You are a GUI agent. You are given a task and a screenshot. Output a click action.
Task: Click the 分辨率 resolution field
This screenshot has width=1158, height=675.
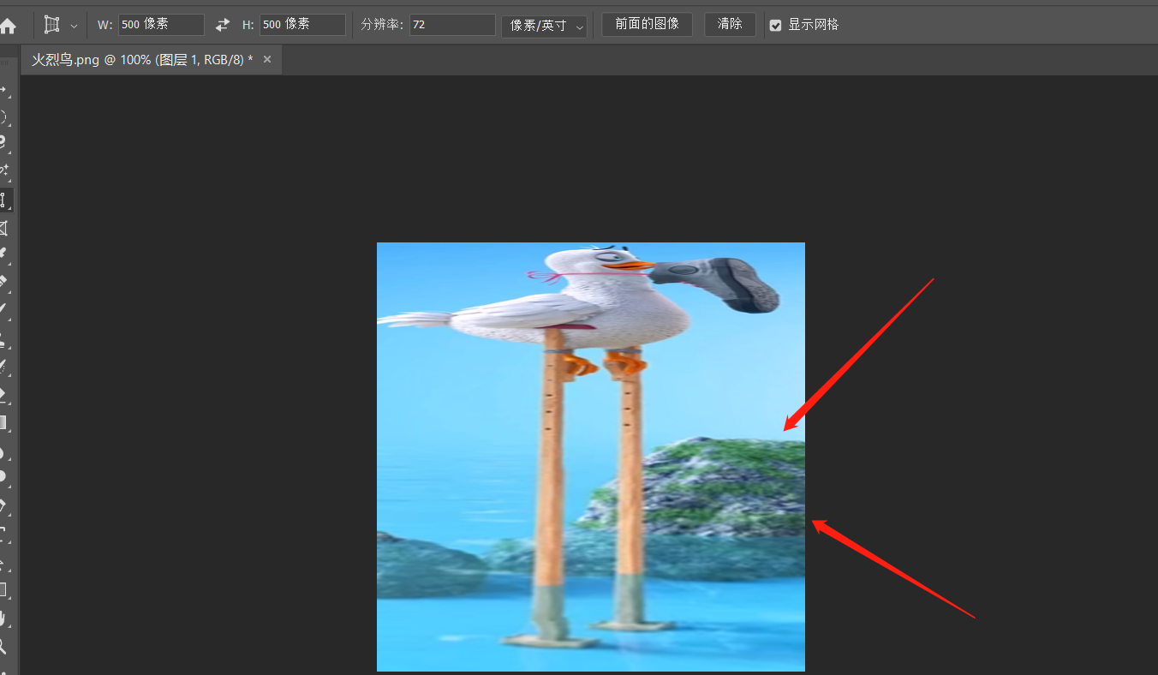pos(452,25)
